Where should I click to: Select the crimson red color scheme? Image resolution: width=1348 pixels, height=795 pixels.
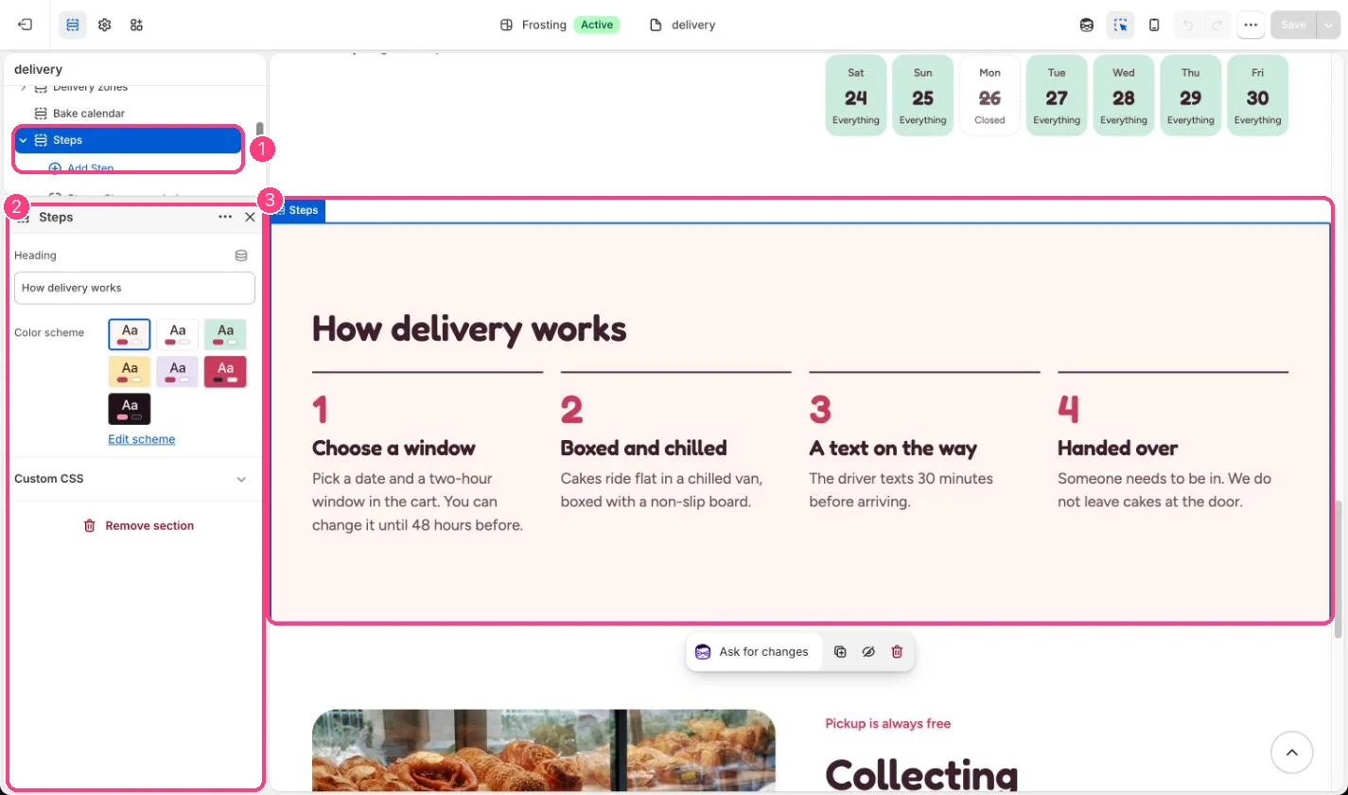[x=225, y=371]
